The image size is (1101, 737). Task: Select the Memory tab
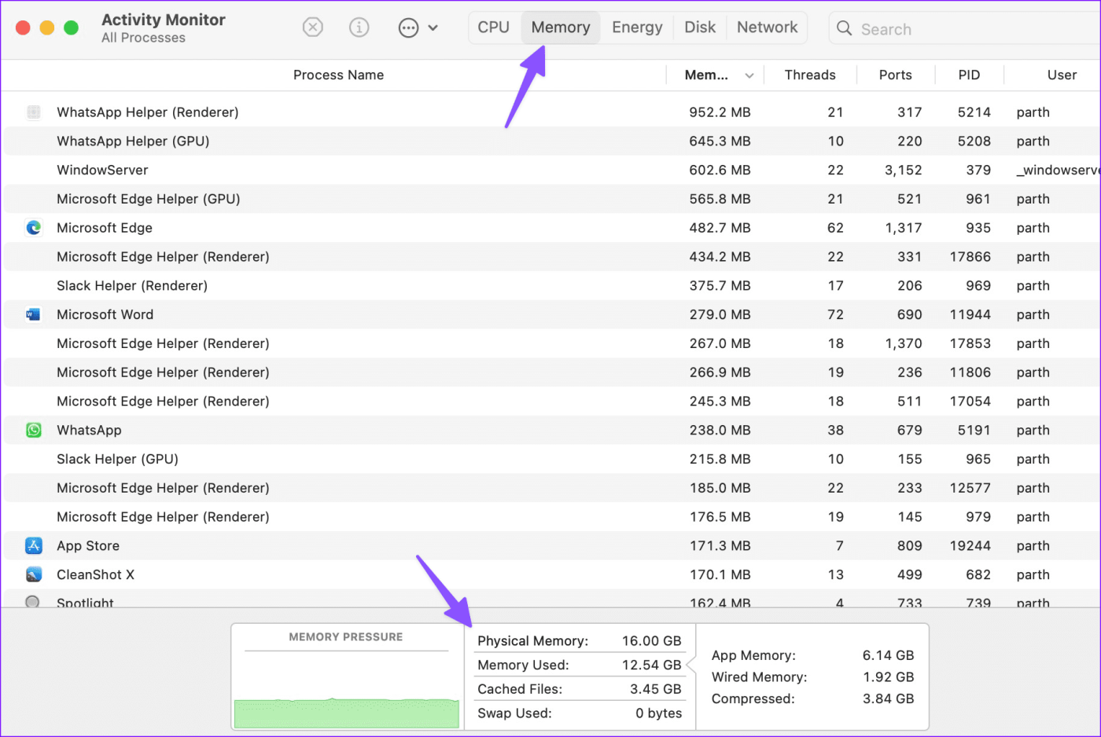pos(561,27)
